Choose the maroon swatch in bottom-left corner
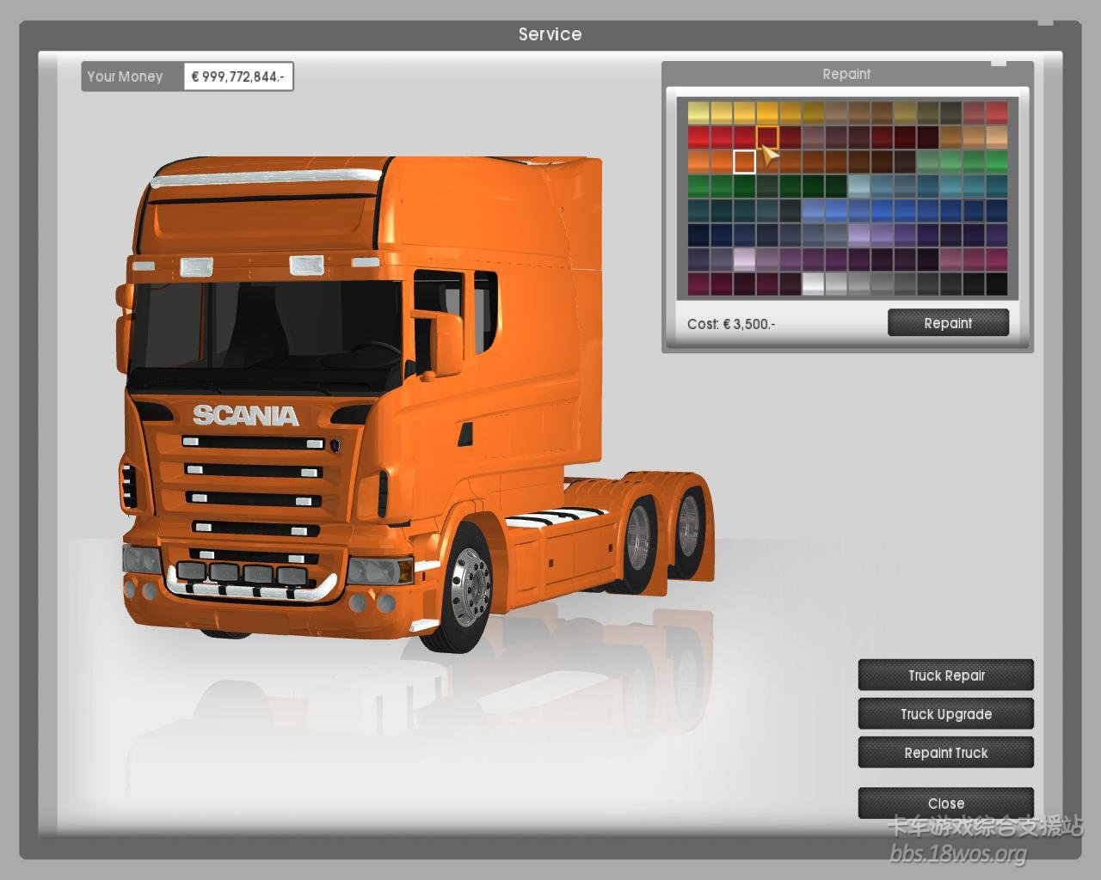 (698, 284)
